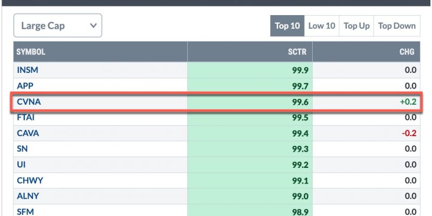This screenshot has width=432, height=216.
Task: Open the FTAI symbol link
Action: (x=25, y=117)
